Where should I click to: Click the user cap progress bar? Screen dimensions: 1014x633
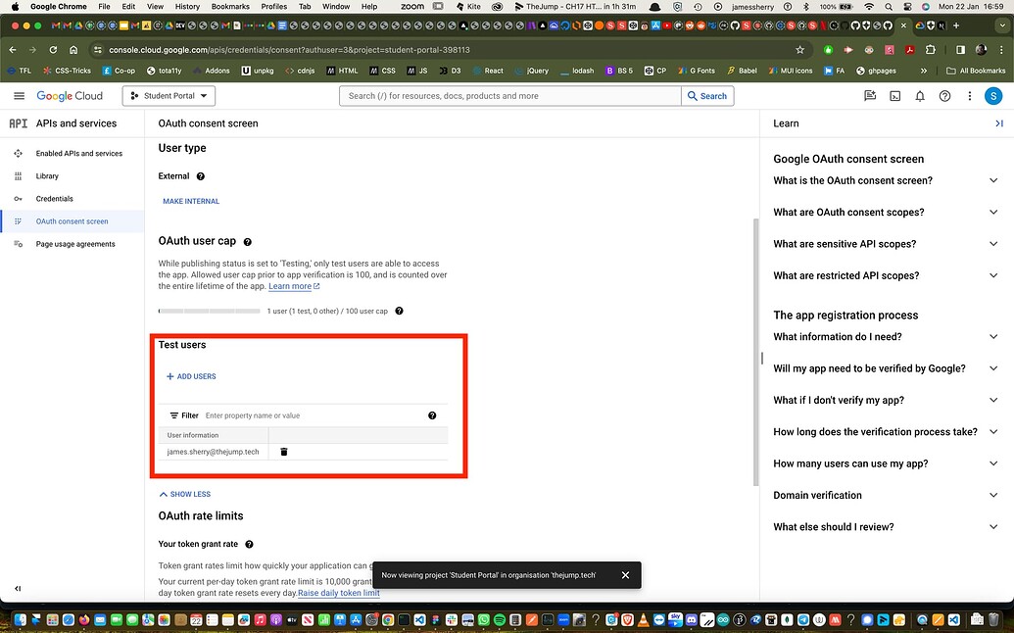point(209,311)
